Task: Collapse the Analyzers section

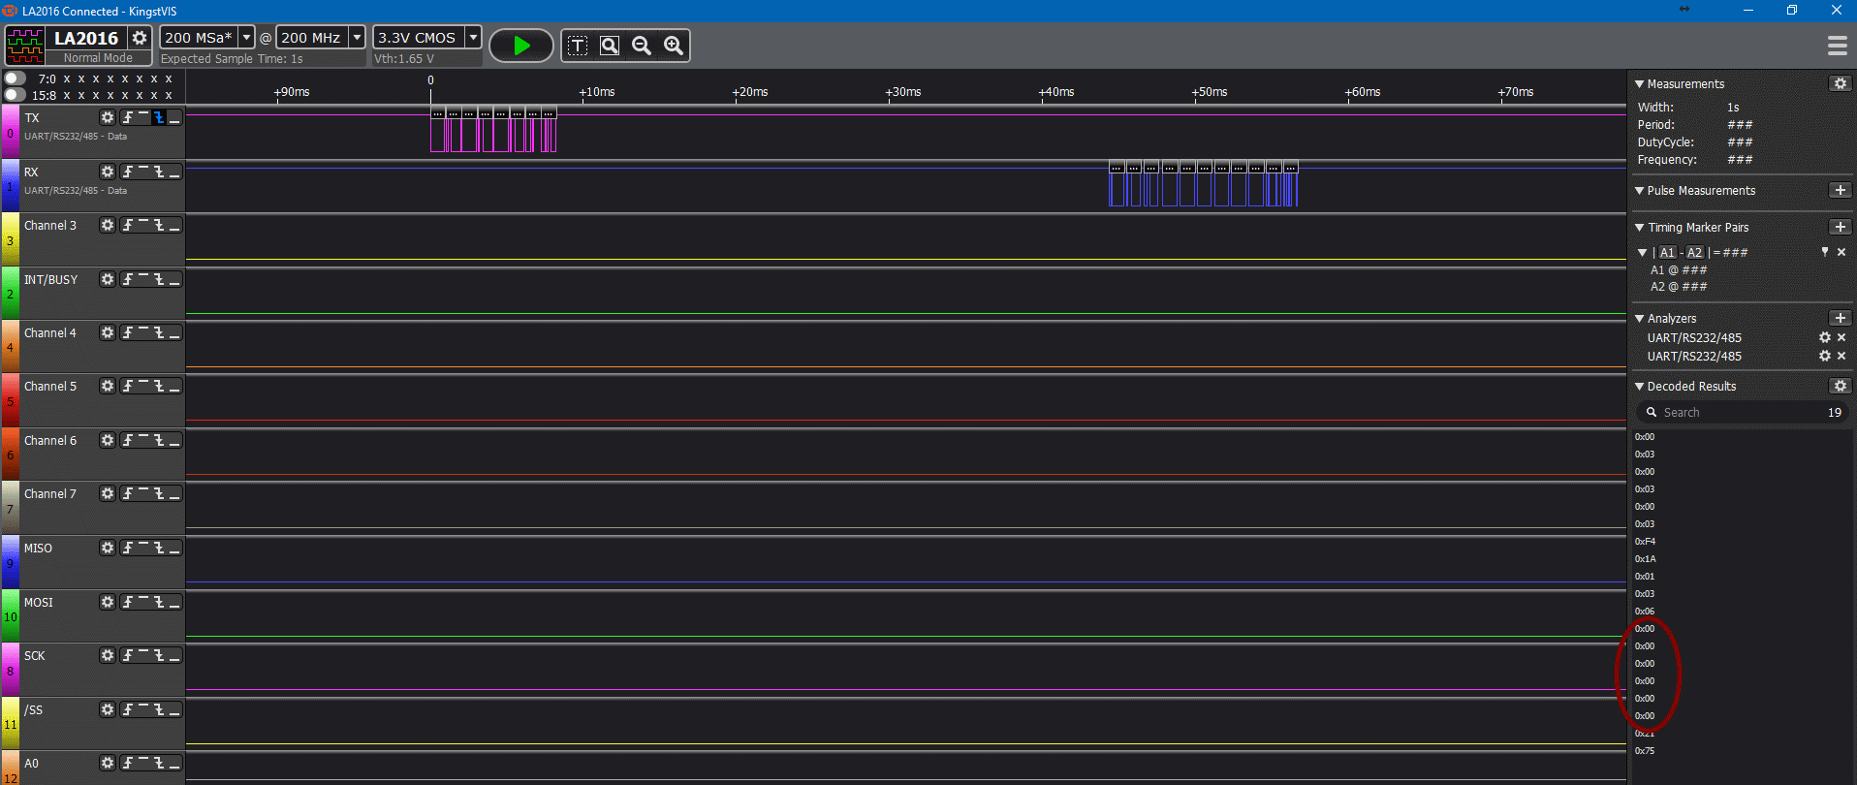Action: [x=1640, y=319]
